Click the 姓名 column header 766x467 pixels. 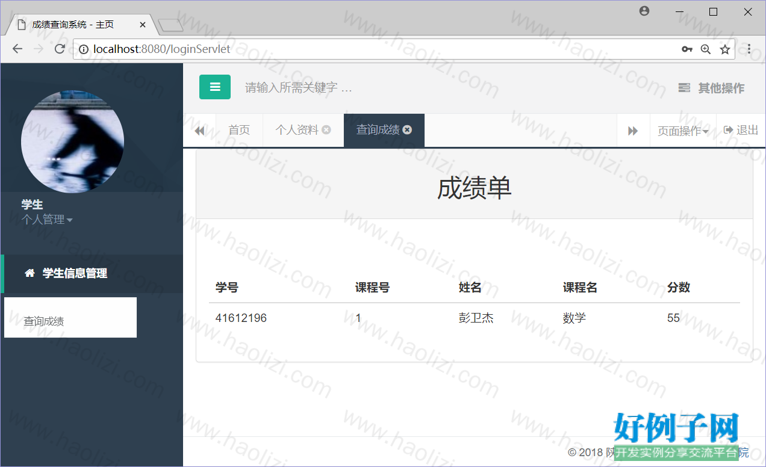(470, 288)
